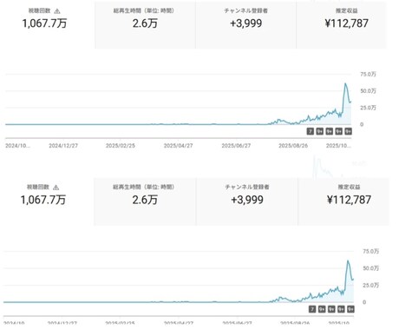Click the last 9+ marker under the lower chart

pyautogui.click(x=350, y=309)
